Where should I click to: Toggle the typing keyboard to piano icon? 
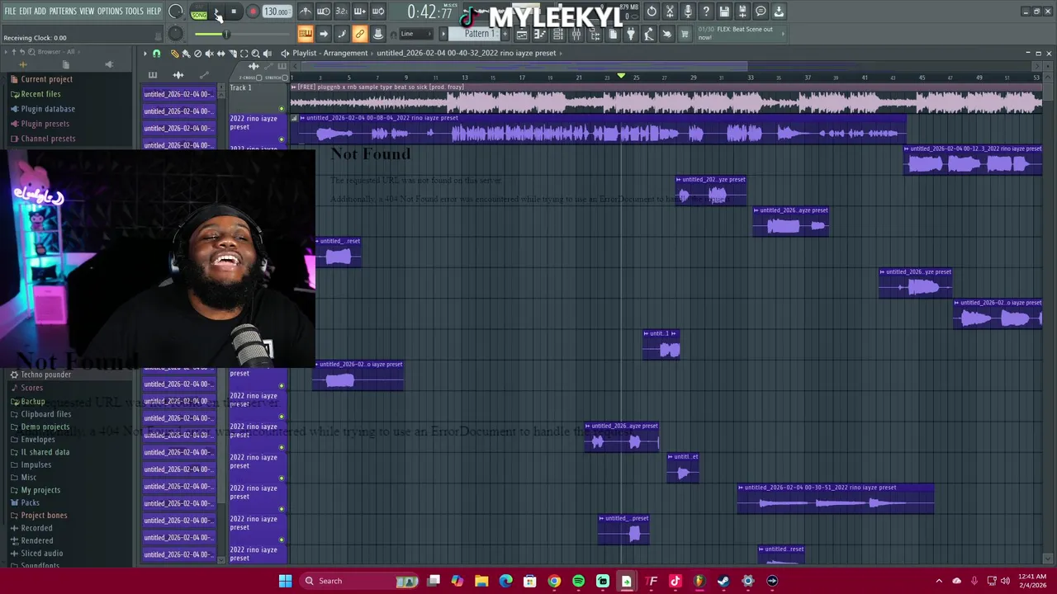point(305,34)
